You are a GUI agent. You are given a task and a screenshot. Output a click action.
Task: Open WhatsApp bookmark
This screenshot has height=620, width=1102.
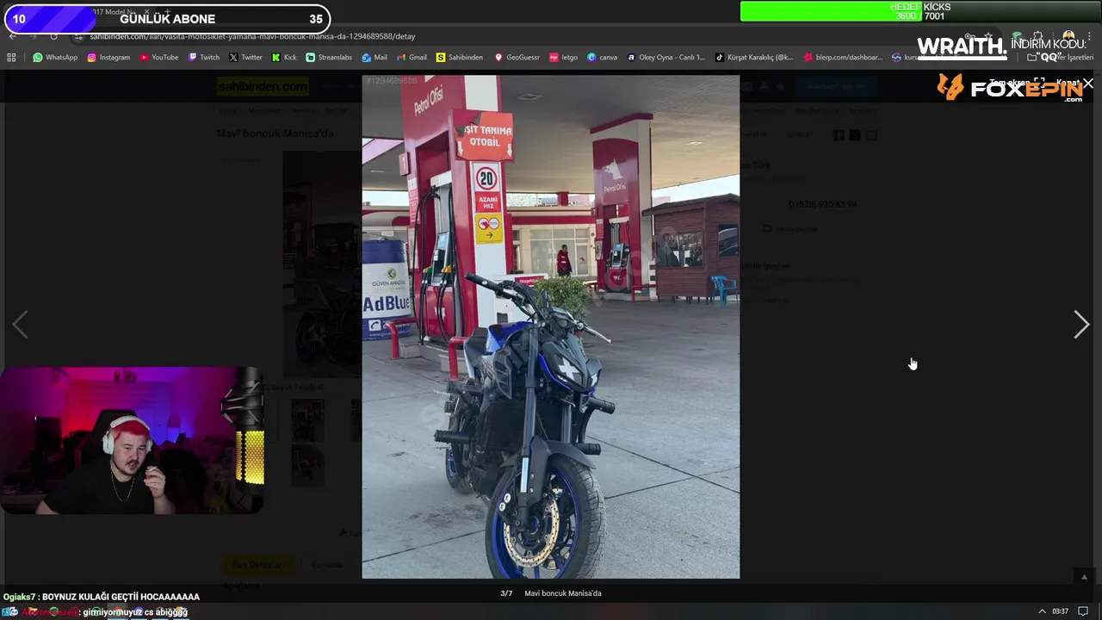pyautogui.click(x=55, y=58)
